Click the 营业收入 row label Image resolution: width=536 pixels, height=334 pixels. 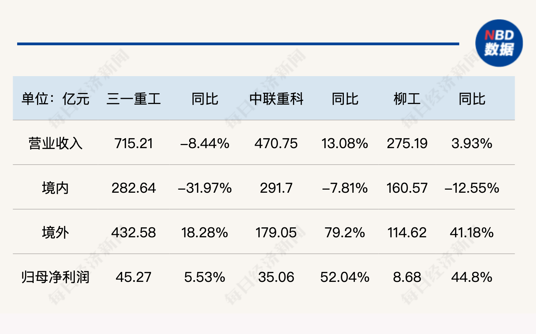[x=55, y=143]
